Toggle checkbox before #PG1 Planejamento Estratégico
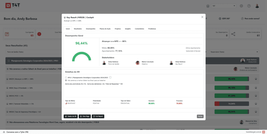 pyautogui.click(x=66, y=77)
